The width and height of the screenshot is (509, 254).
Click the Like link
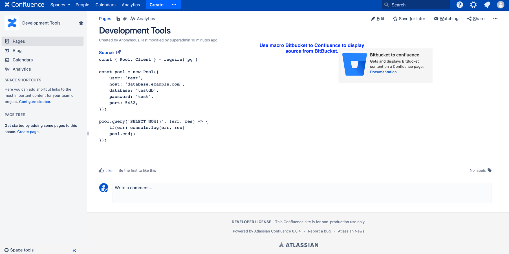click(109, 170)
